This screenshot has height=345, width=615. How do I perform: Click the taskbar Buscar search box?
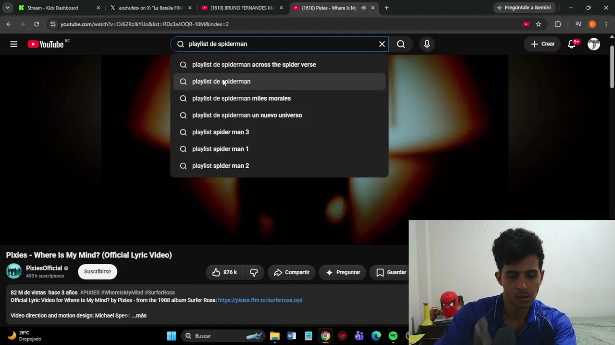click(x=224, y=336)
